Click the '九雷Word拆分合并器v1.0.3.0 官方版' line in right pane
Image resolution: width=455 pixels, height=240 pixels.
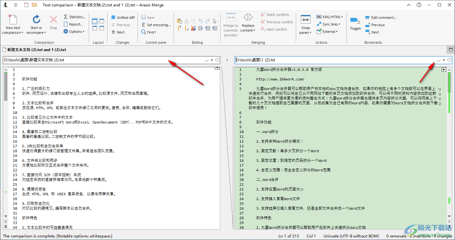tap(289, 70)
